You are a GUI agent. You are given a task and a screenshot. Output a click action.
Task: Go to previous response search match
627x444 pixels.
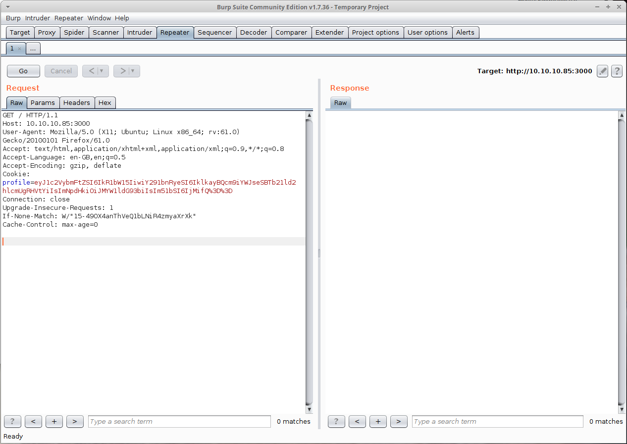coord(357,421)
